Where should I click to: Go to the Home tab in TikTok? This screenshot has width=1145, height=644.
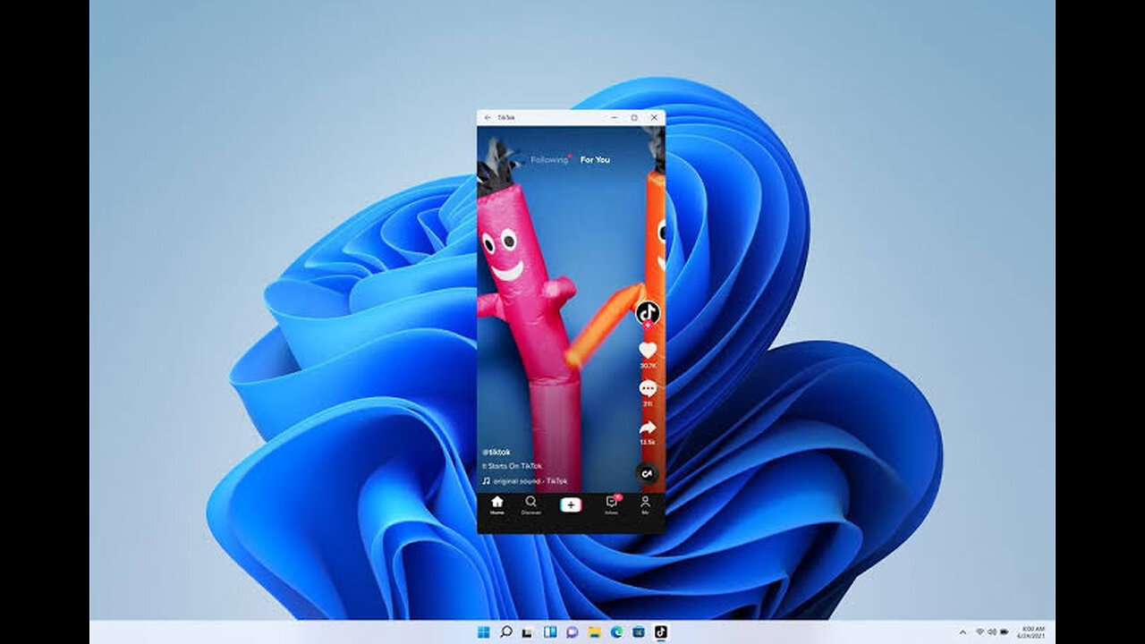click(496, 505)
